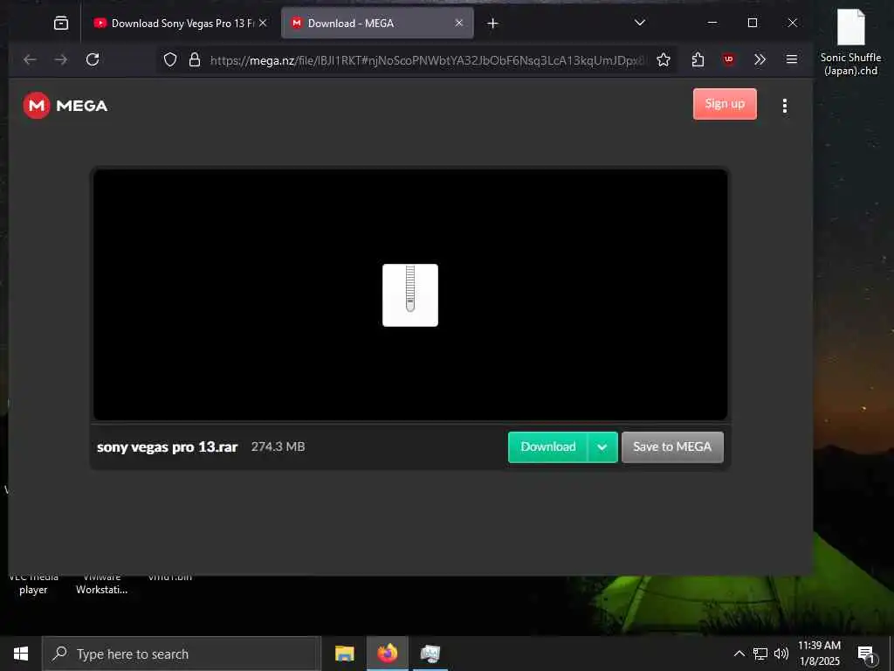The image size is (894, 671).
Task: Go back to previous page
Action: click(x=30, y=59)
